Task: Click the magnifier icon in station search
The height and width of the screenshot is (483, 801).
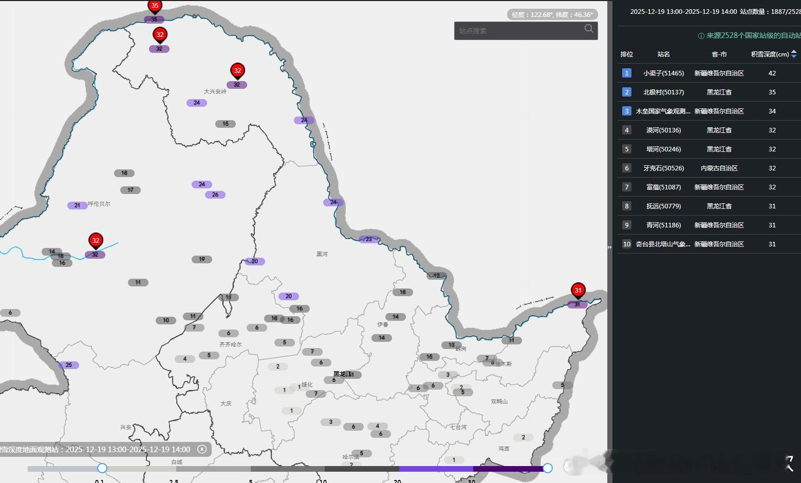Action: tap(589, 29)
